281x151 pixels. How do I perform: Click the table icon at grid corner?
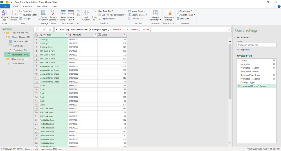click(x=36, y=35)
